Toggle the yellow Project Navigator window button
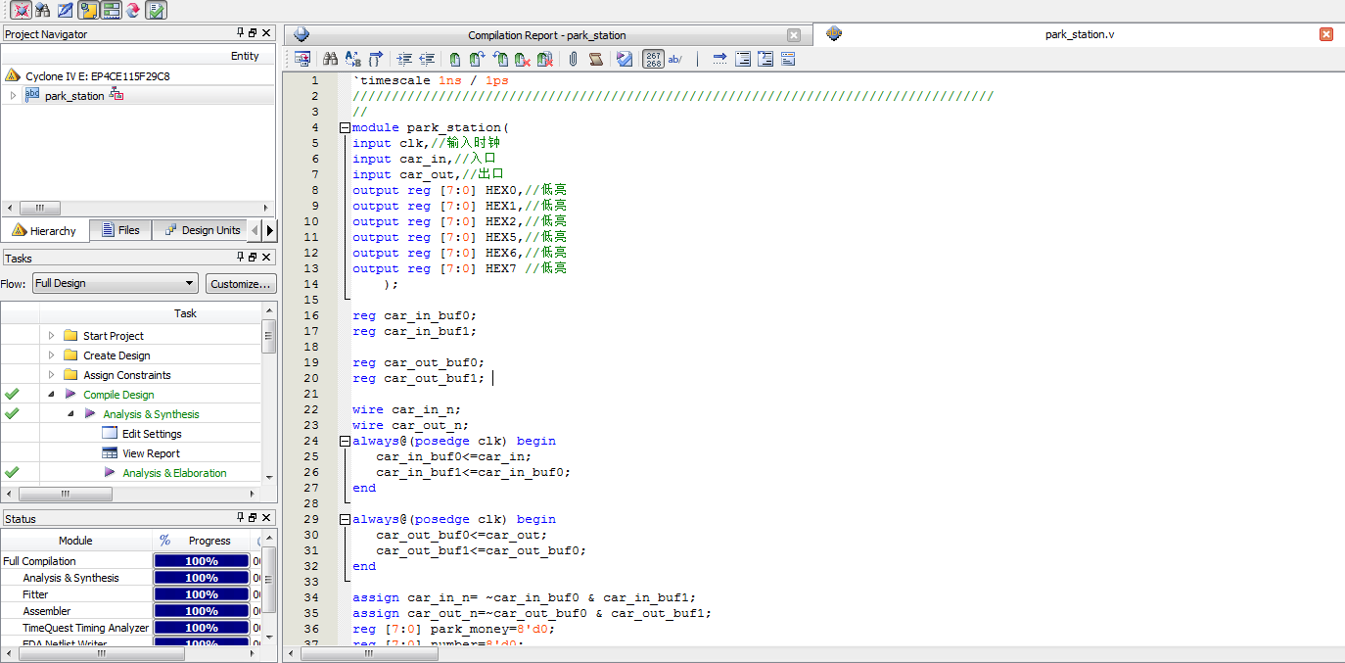Screen dimensions: 1345x663 pyautogui.click(x=88, y=11)
